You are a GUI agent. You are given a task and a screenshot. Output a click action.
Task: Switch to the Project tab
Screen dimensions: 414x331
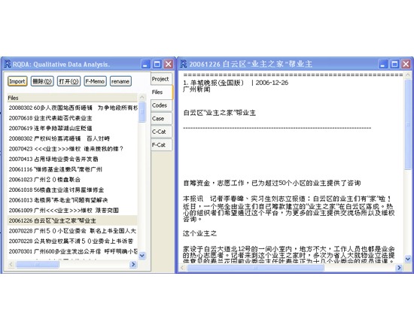(x=160, y=79)
